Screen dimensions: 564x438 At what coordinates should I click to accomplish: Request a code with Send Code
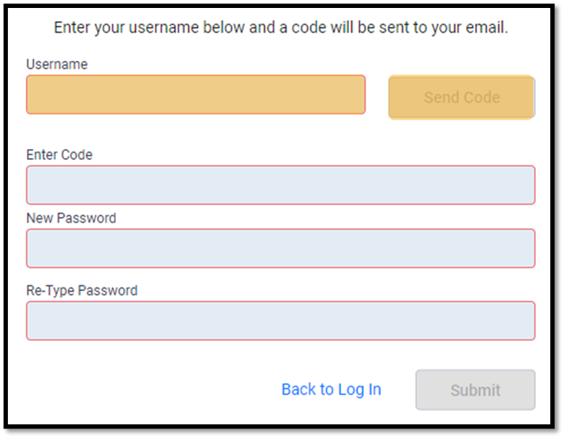click(461, 97)
